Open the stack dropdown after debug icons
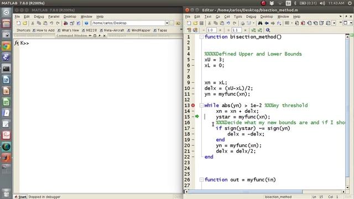Screen dimensions: 354x199 (334, 23)
